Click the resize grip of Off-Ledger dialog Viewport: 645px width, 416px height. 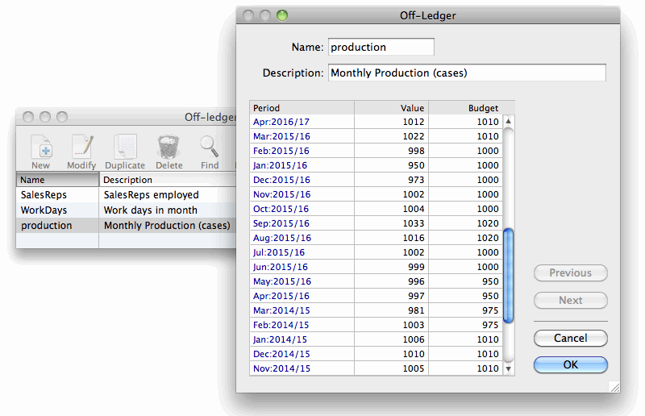pos(614,387)
